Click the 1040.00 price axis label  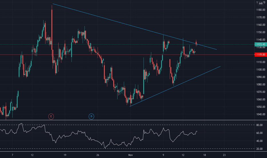(261, 114)
